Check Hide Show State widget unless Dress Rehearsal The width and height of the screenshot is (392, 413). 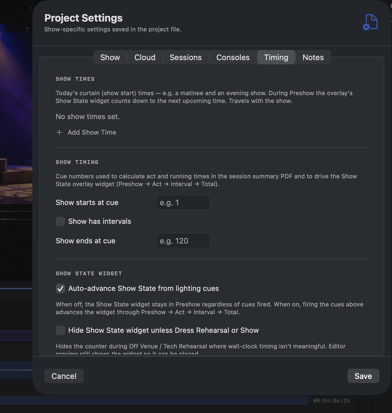coord(60,330)
